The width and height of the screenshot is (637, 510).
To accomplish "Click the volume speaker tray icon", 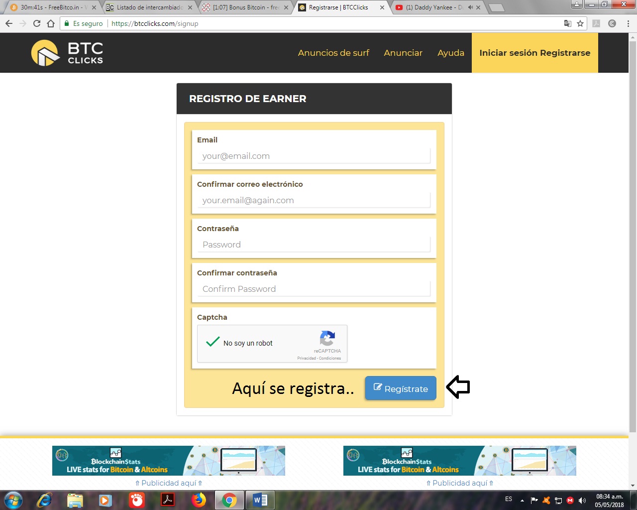I will (582, 501).
